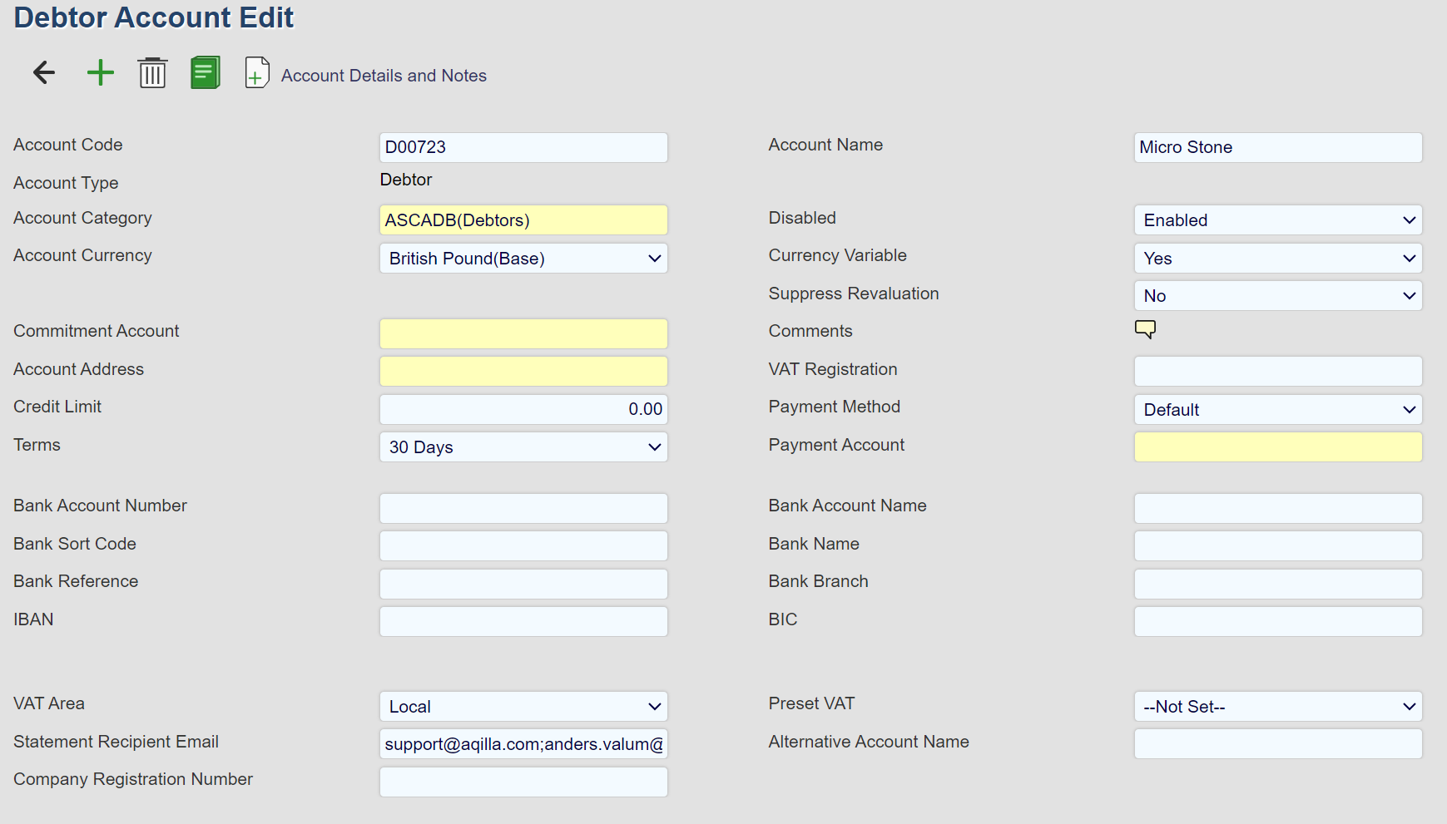Click the green plus add icon
1447x824 pixels.
coord(100,73)
